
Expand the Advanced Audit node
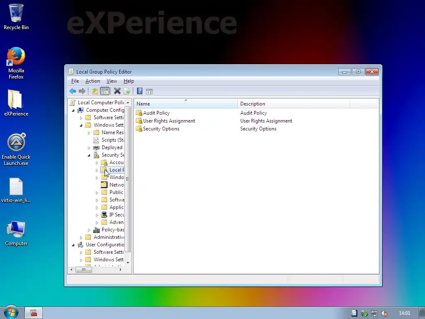pos(97,223)
